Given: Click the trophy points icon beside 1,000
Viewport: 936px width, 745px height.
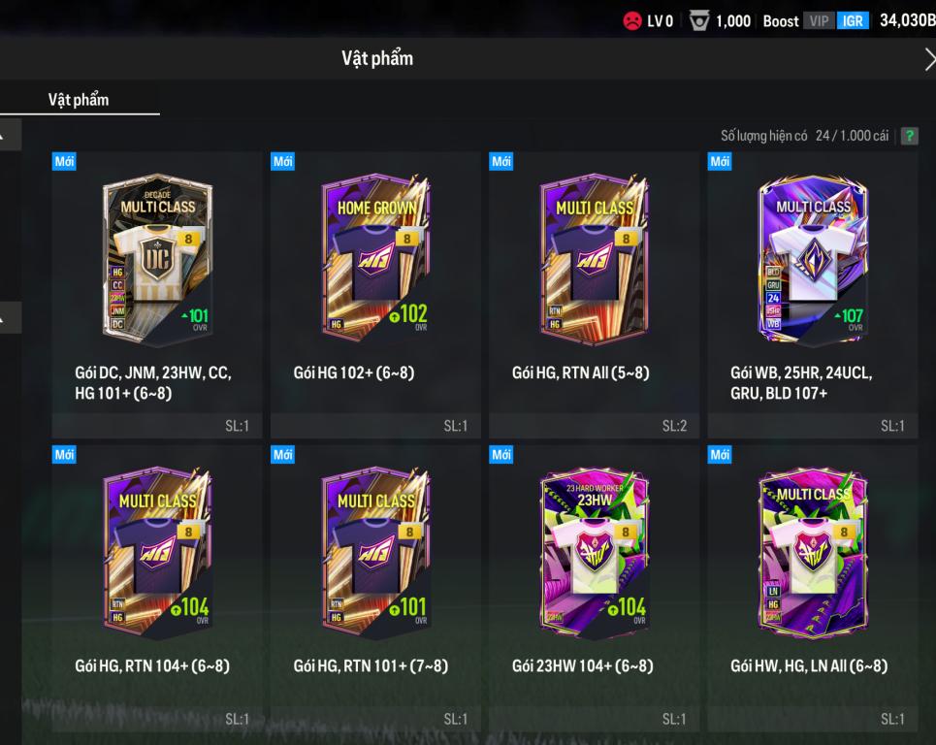Looking at the screenshot, I should (x=698, y=21).
